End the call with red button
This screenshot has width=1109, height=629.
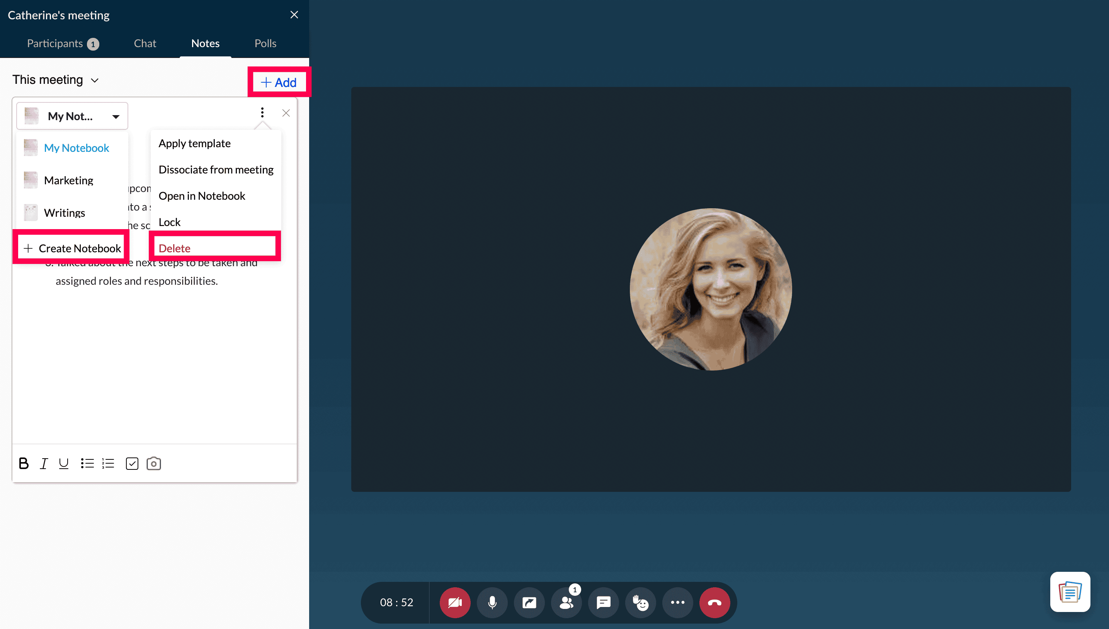[714, 602]
